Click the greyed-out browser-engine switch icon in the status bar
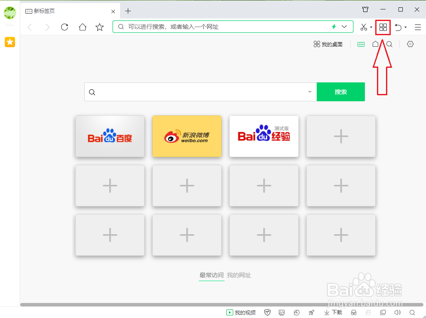Screen dimensions: 426x318 tap(368, 312)
